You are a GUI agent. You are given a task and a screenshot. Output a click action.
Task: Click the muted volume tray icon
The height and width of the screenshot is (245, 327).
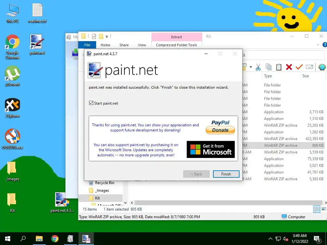pyautogui.click(x=285, y=239)
